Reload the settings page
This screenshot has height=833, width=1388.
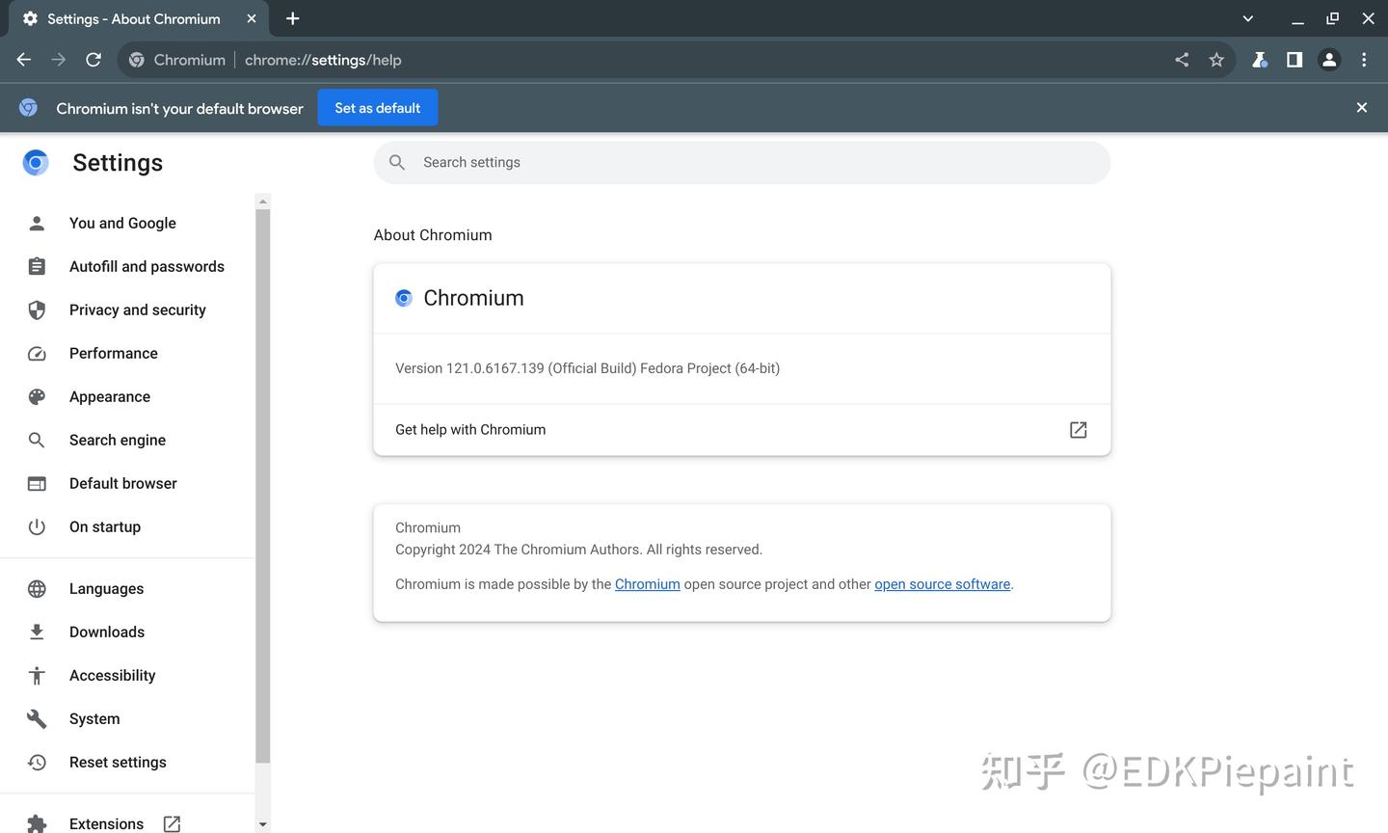tap(93, 60)
